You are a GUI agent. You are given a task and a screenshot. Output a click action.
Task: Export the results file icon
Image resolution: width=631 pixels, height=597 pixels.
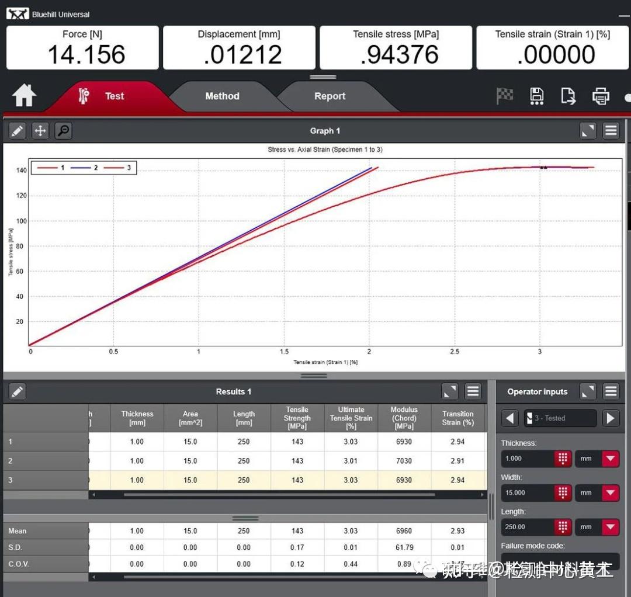tap(568, 96)
